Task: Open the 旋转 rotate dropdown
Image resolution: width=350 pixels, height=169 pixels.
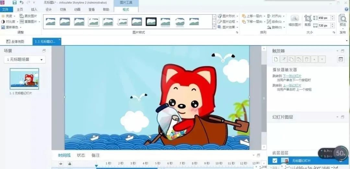Action: 276,27
